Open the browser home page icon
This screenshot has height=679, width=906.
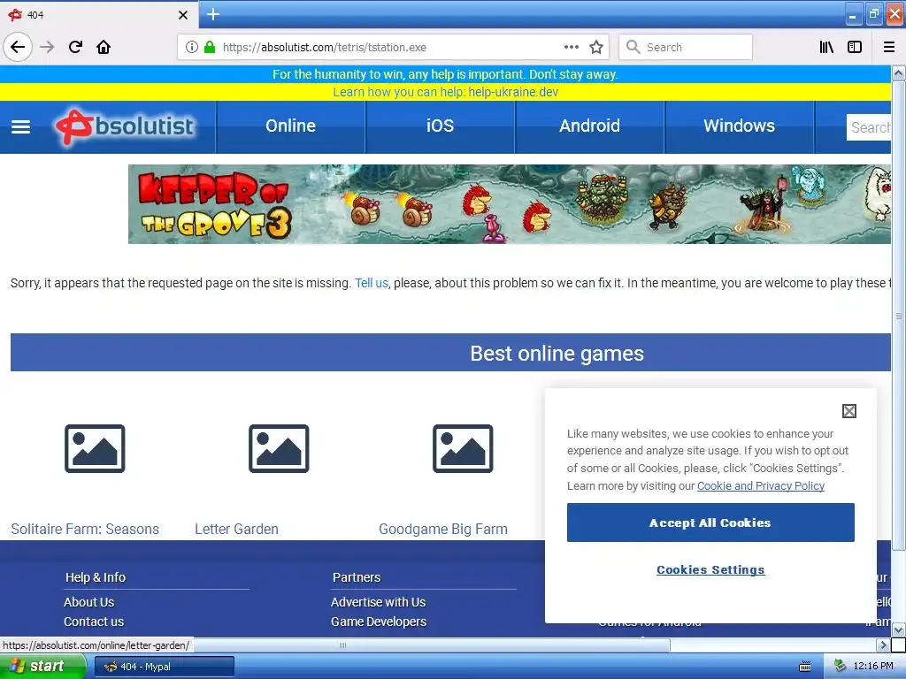tap(104, 47)
